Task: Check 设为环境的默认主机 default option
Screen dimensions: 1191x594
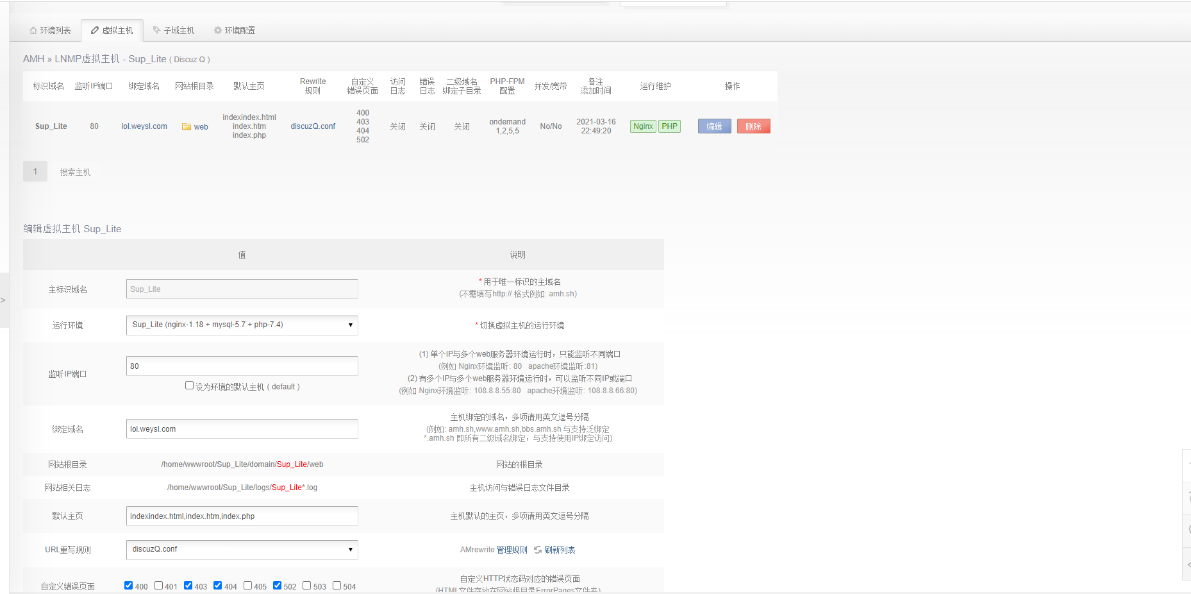Action: coord(189,386)
